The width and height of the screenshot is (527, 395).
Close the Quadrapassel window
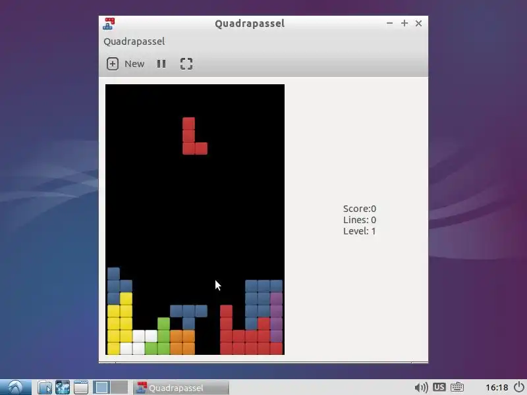point(418,23)
